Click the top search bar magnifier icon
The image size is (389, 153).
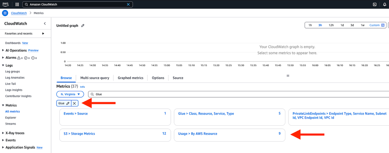point(26,4)
